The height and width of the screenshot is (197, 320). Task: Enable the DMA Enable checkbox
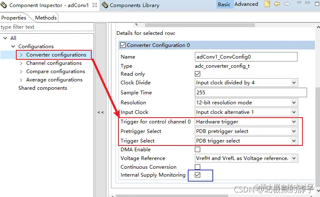[198, 150]
